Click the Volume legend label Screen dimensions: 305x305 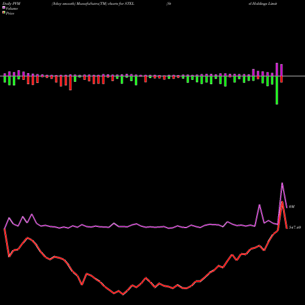[x=12, y=9]
